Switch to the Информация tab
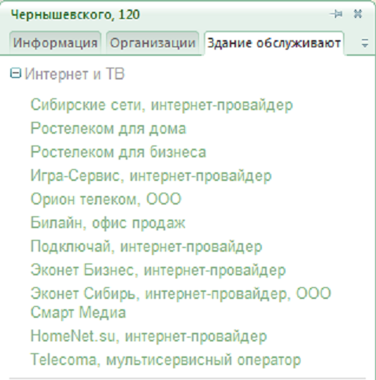Screen dimensions: 376x380 click(55, 43)
